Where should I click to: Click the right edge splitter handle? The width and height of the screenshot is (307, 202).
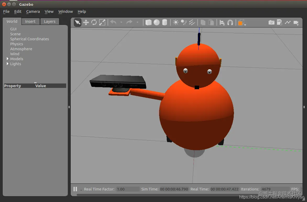(x=304, y=107)
